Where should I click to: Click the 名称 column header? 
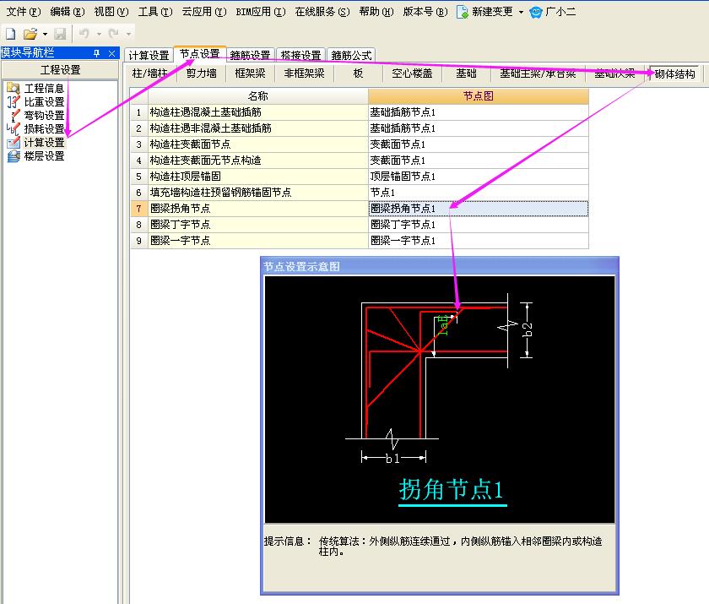257,96
